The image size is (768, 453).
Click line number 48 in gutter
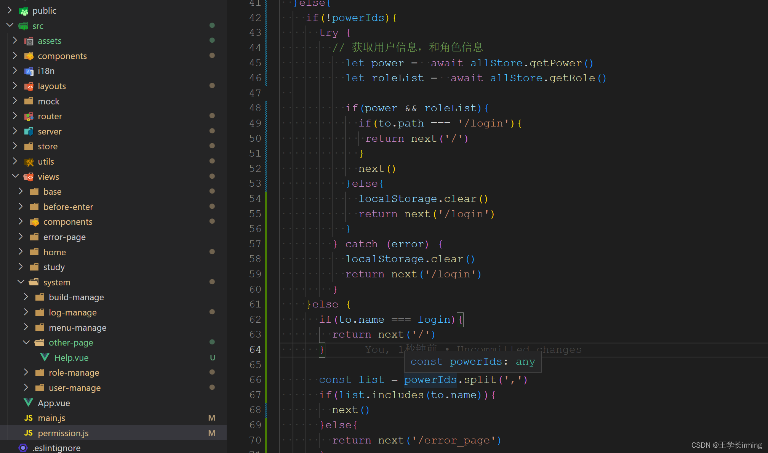click(x=255, y=108)
